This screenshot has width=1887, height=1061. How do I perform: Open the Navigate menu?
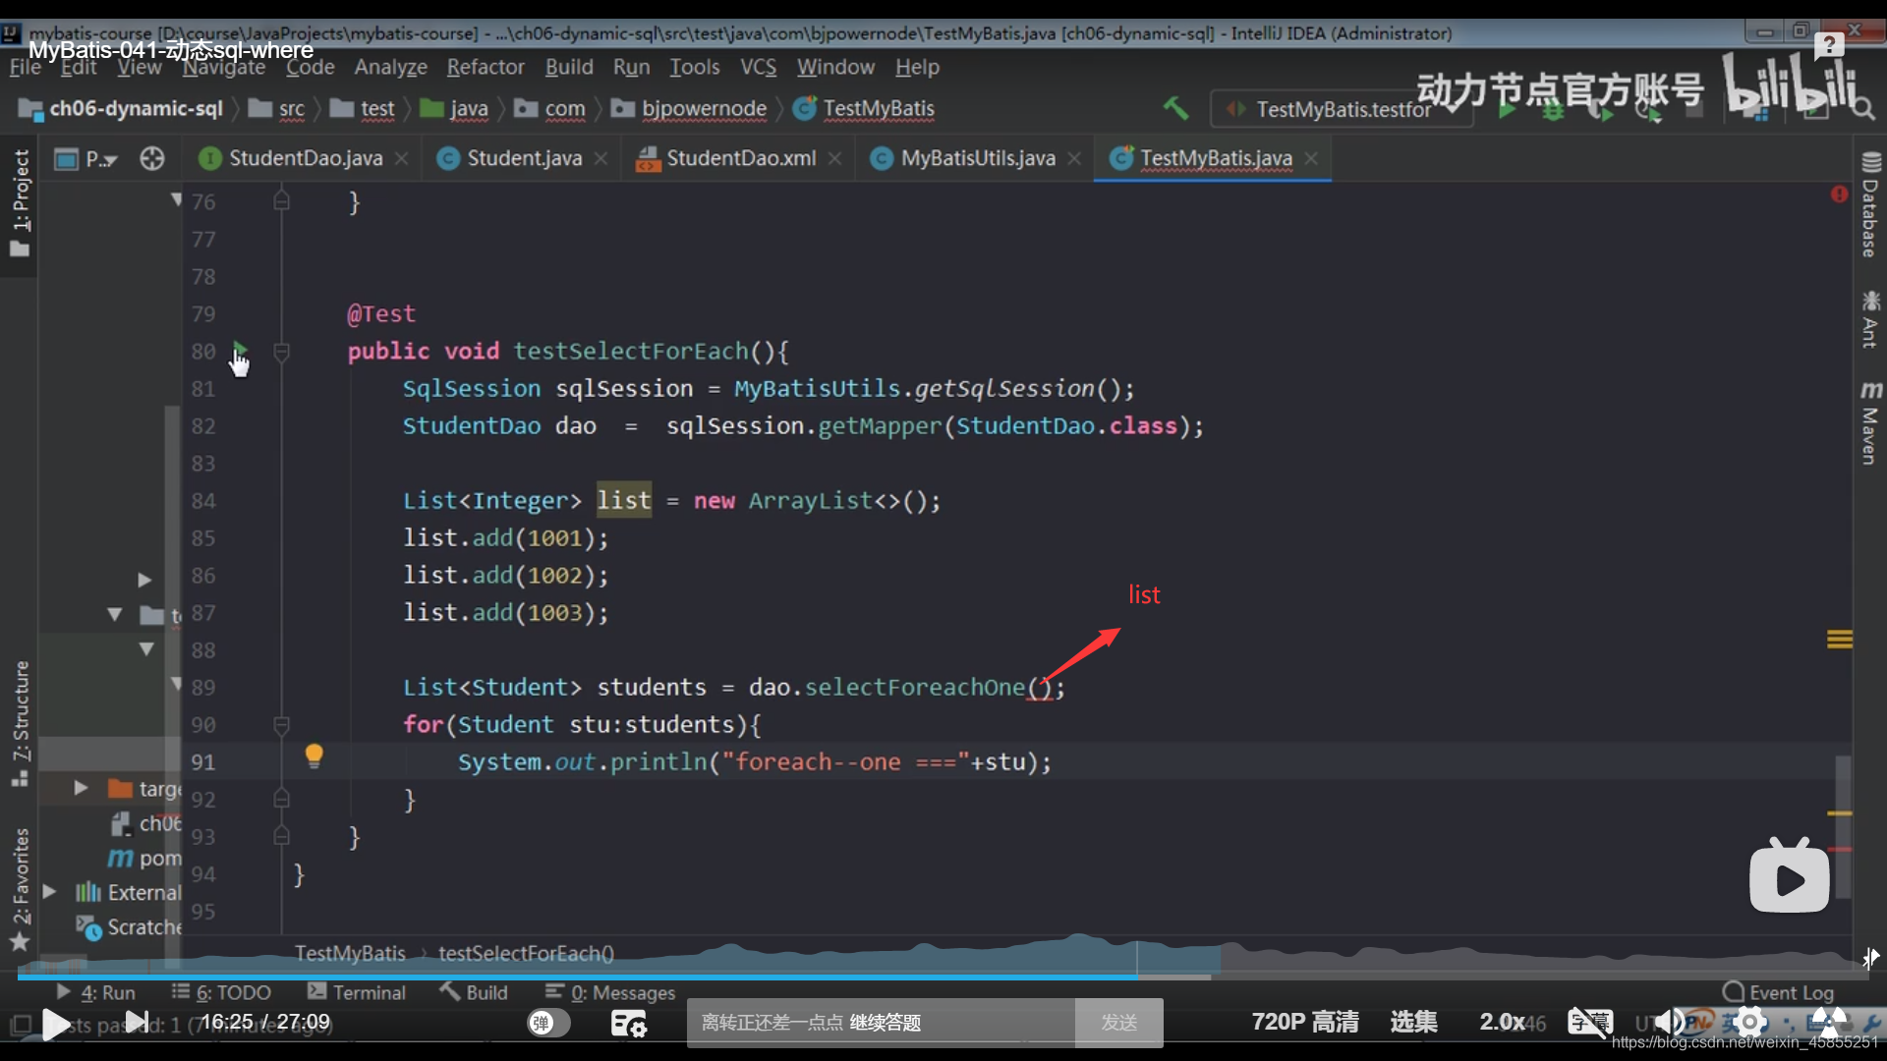(x=224, y=67)
